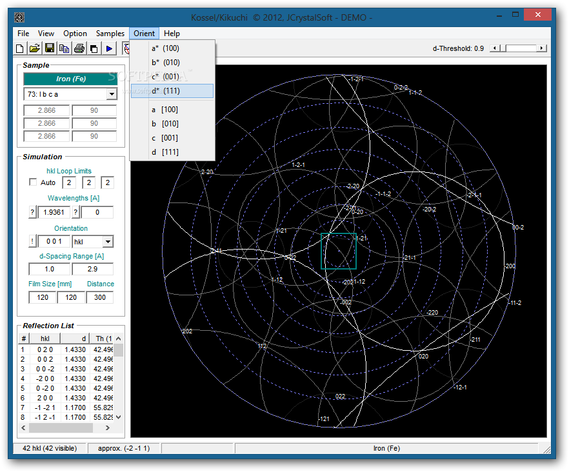This screenshot has width=569, height=472.
Task: Click the Copy toolbar icon
Action: [65, 48]
